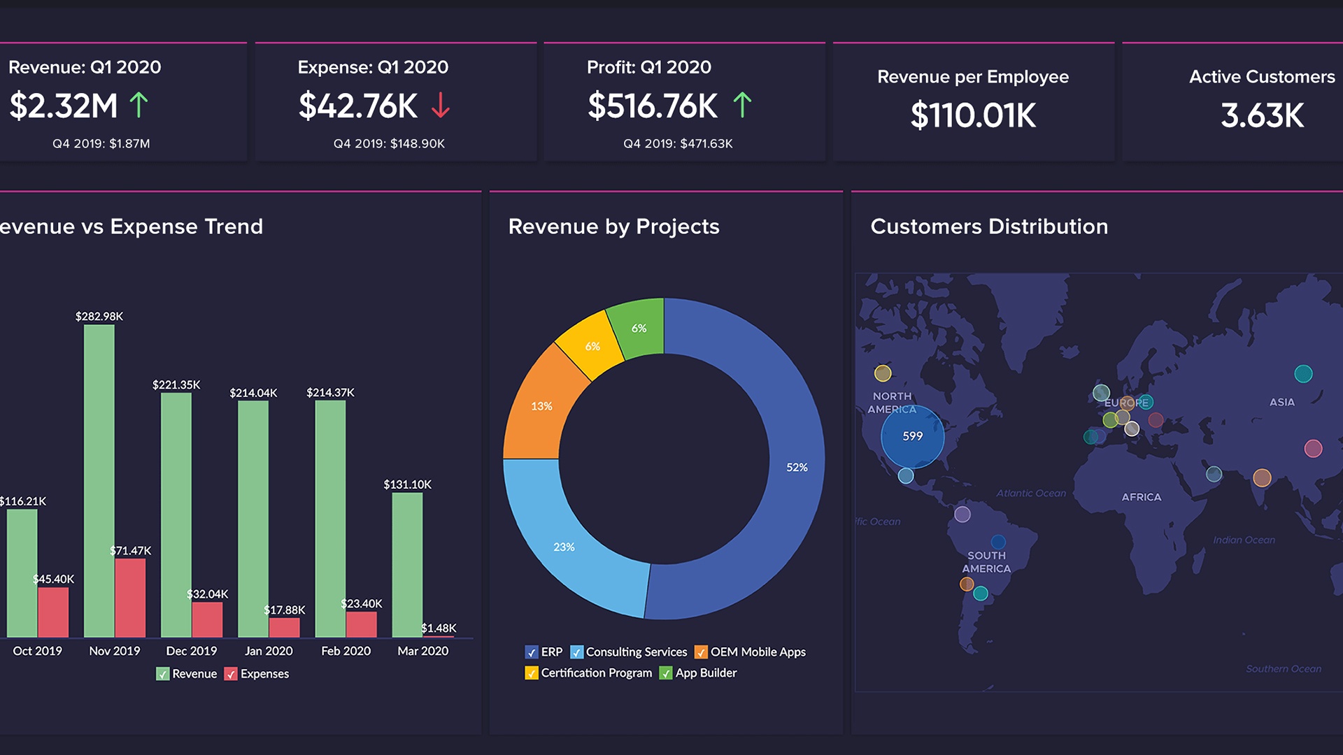Click the light blue marker in Mexico
Image resolution: width=1343 pixels, height=755 pixels.
(x=906, y=476)
